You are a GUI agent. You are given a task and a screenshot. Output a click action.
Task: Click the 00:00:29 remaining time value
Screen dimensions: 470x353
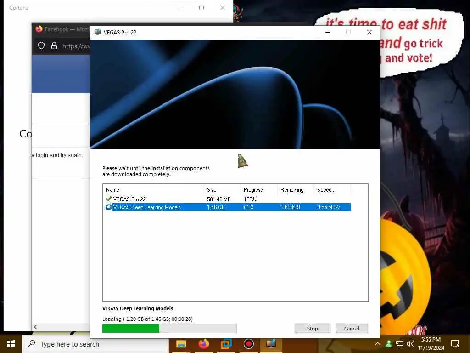pyautogui.click(x=290, y=207)
